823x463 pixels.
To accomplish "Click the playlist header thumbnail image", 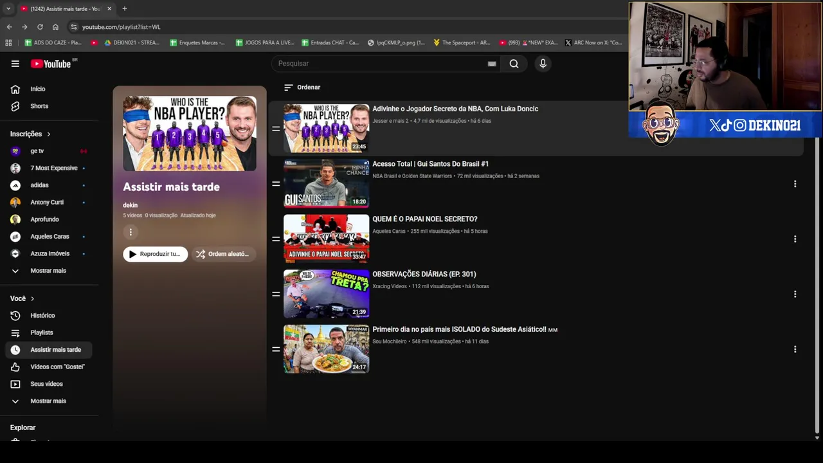I will pyautogui.click(x=190, y=134).
